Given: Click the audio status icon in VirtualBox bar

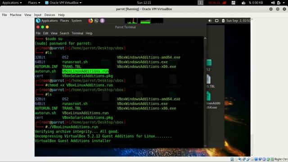Looking at the screenshot, I should (x=240, y=159).
